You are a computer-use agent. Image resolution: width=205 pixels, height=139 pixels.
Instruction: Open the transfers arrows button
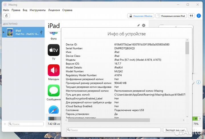[x=191, y=16]
